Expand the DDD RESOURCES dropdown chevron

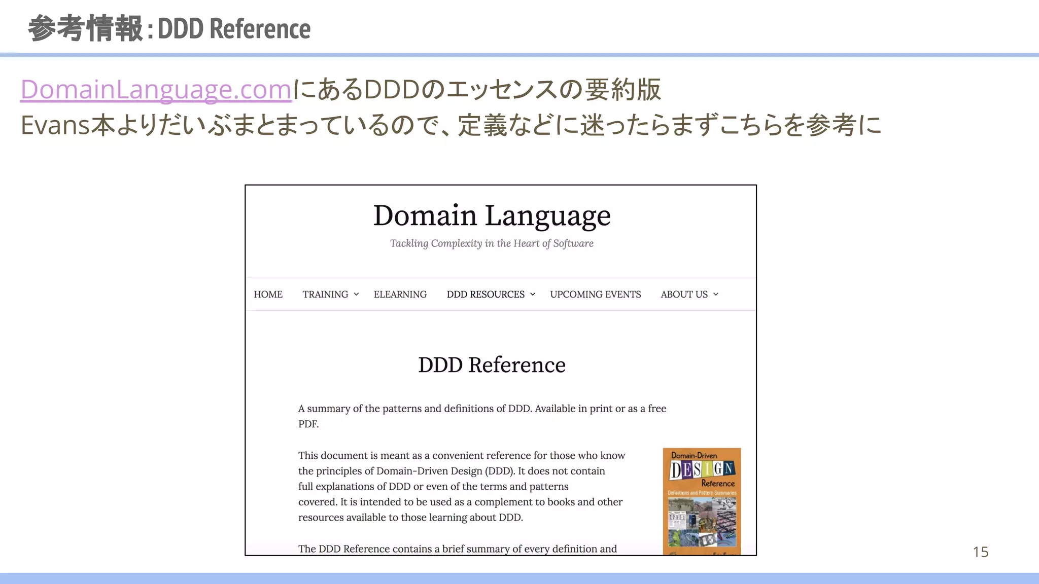point(533,295)
